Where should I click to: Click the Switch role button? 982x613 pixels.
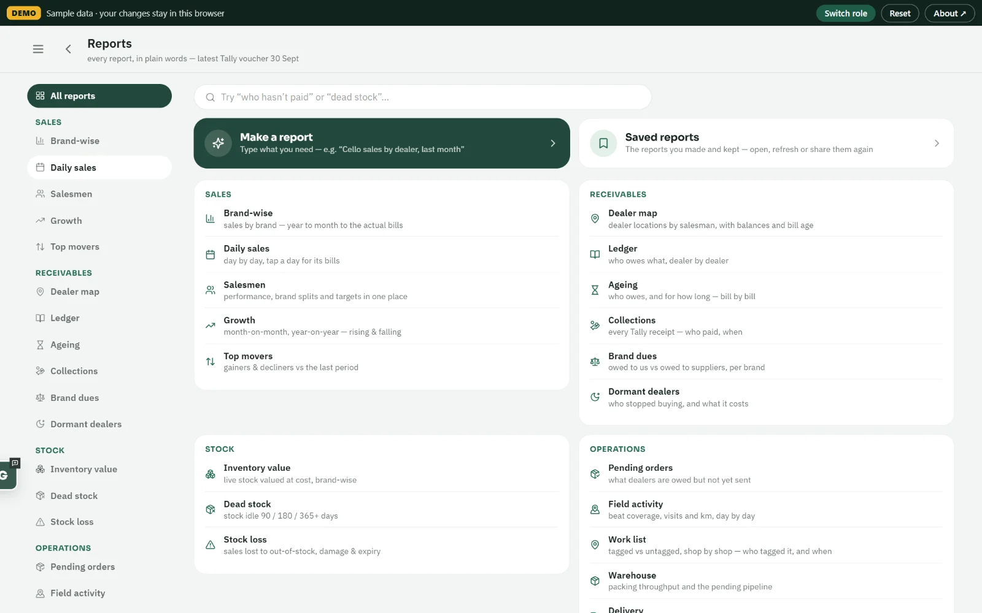[x=846, y=13]
